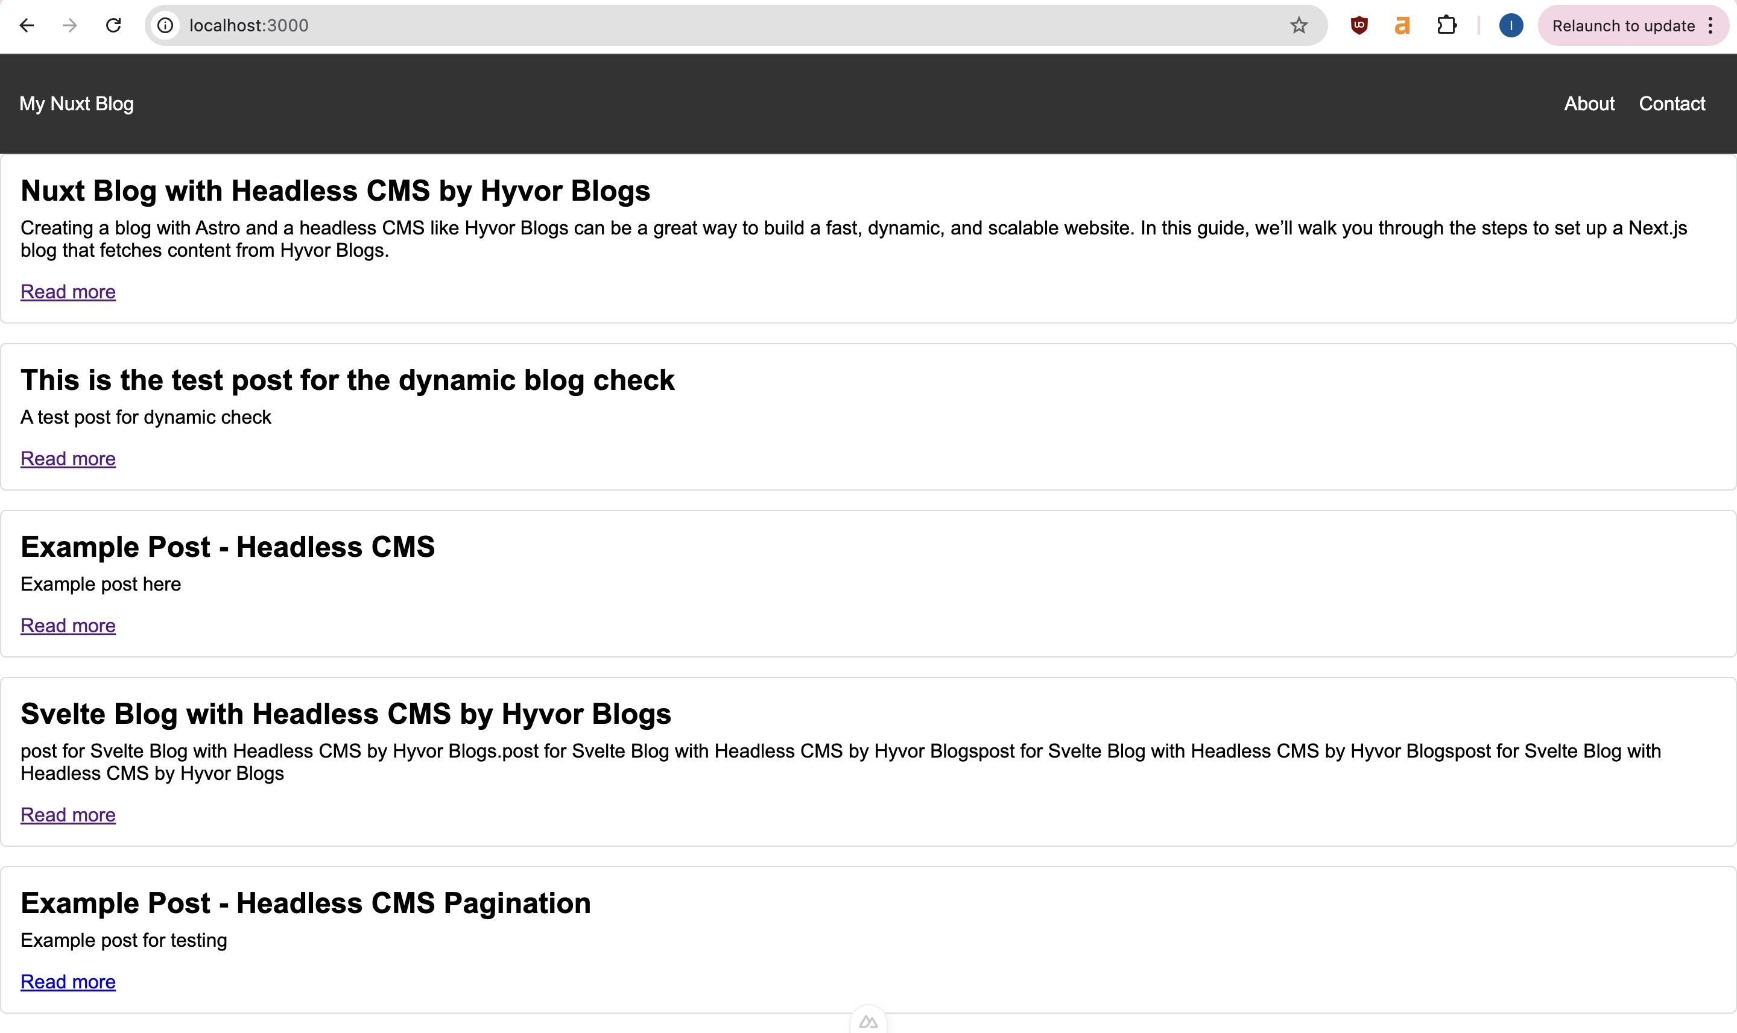The height and width of the screenshot is (1033, 1737).
Task: Open the About page
Action: (x=1589, y=104)
